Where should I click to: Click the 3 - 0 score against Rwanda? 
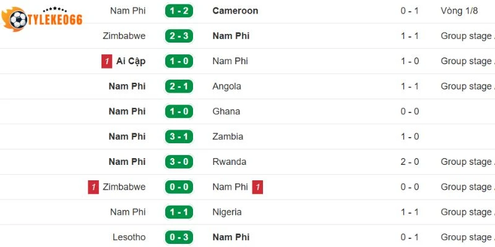pos(179,162)
